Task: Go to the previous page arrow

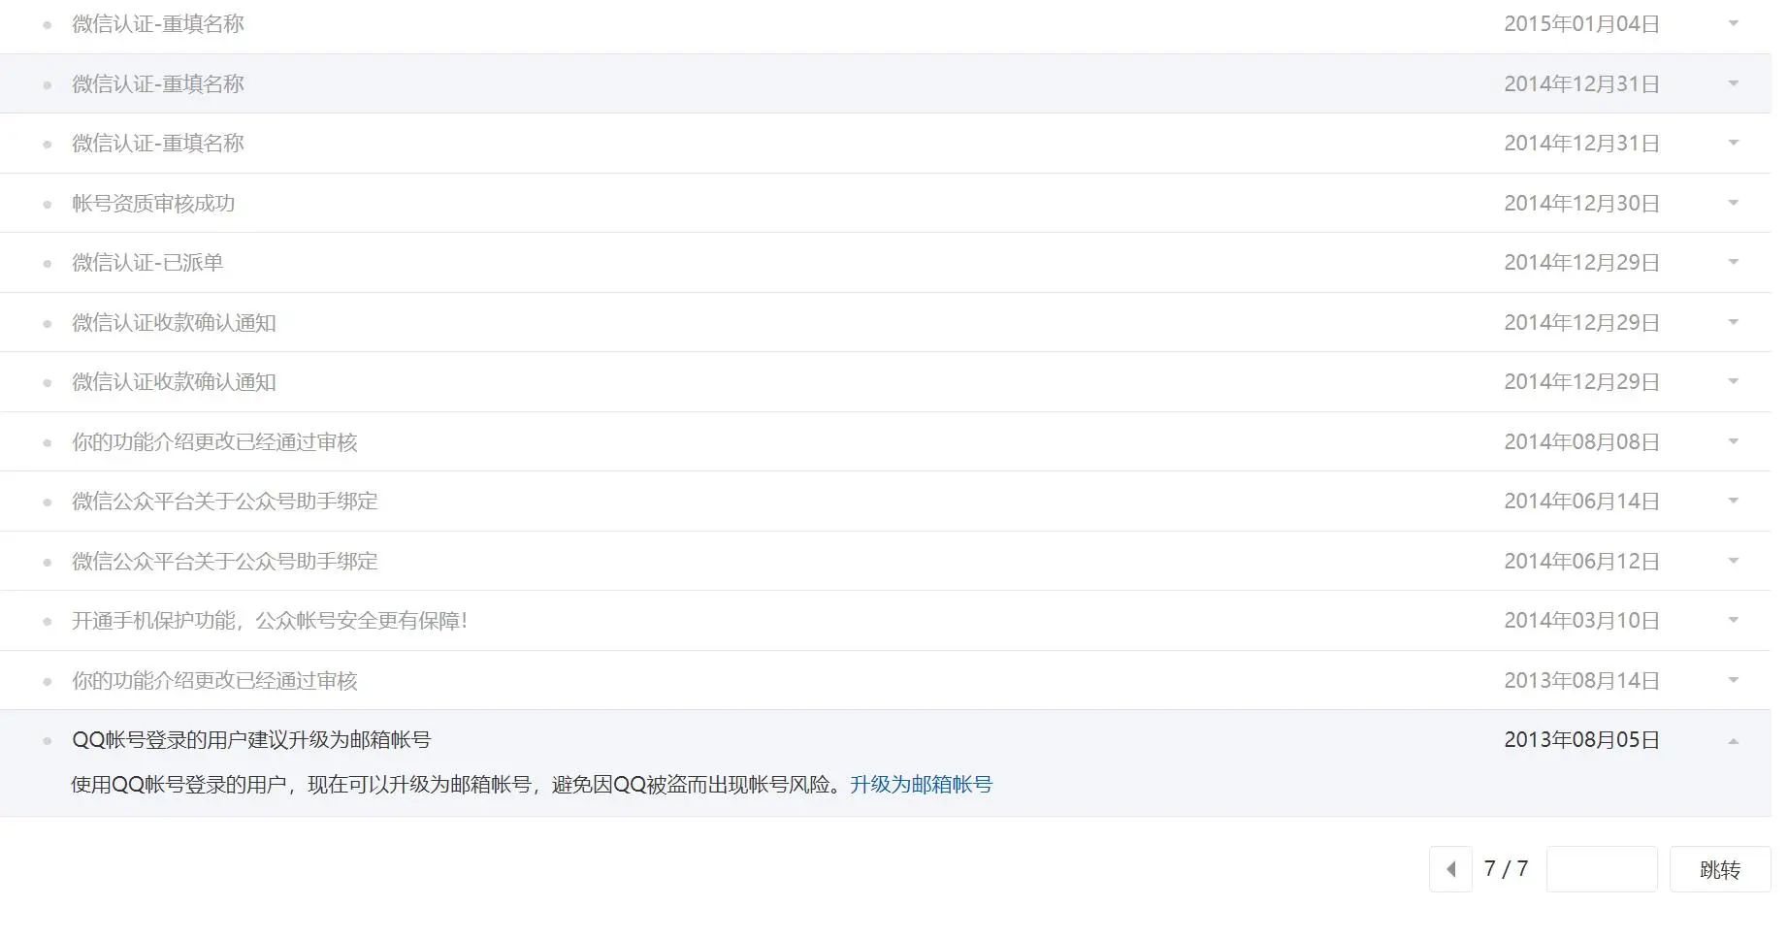Action: [1450, 869]
